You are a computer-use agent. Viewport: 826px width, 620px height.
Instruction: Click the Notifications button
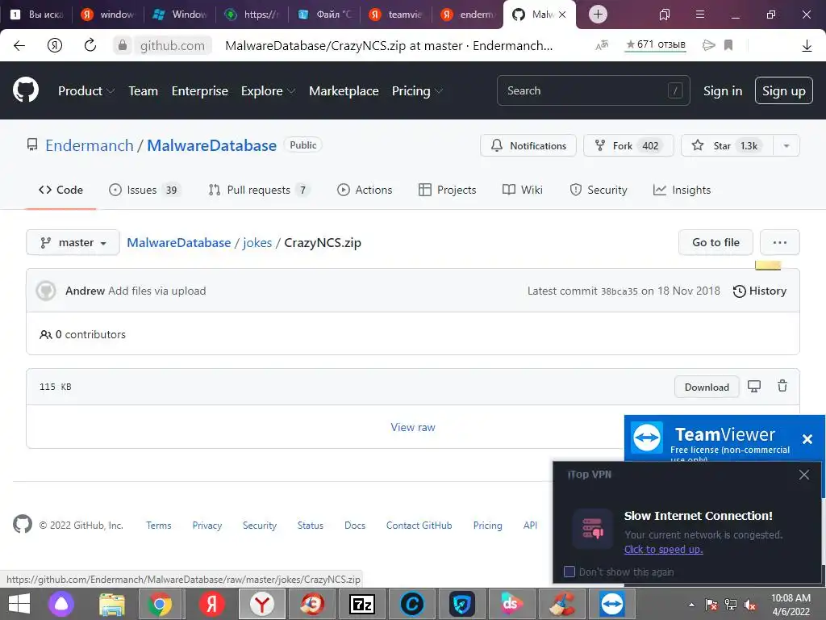point(528,145)
